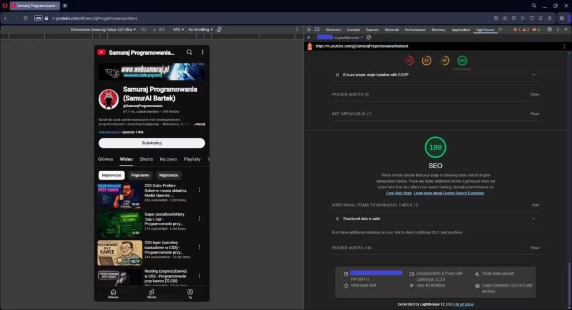Toggle the device toolbar icon in DevTools
Image resolution: width=572 pixels, height=310 pixels.
pyautogui.click(x=317, y=29)
